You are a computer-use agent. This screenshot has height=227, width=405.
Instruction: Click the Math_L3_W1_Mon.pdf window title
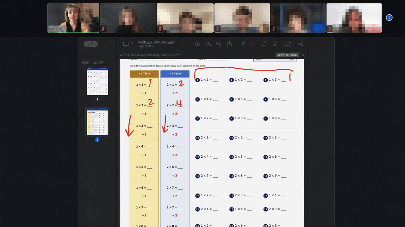[157, 42]
